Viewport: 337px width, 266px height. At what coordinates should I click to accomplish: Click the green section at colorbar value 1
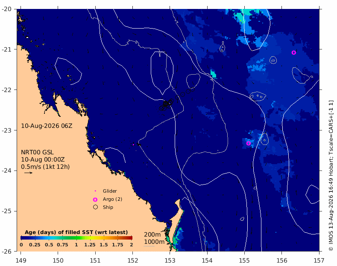76,238
